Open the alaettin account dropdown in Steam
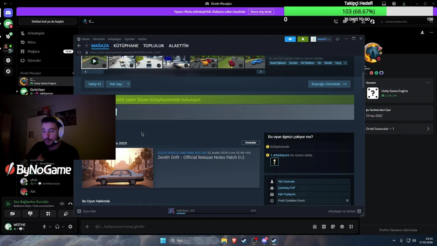 click(x=321, y=39)
